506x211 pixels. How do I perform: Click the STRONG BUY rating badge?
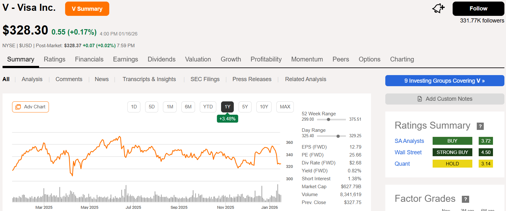452,152
